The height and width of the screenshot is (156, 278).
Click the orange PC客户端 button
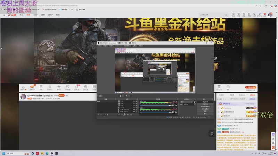pos(250,87)
